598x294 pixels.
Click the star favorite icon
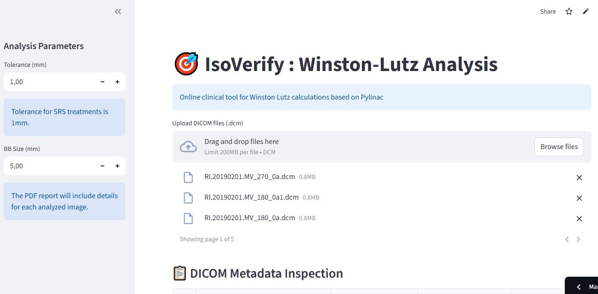569,11
